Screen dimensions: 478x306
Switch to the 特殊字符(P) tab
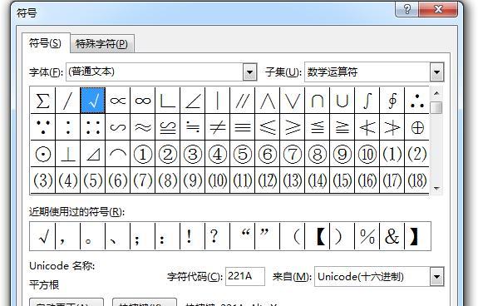coord(101,44)
